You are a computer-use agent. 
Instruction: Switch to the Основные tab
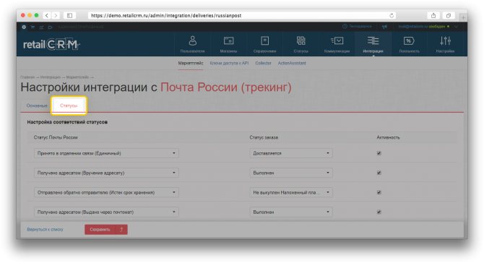pos(37,105)
